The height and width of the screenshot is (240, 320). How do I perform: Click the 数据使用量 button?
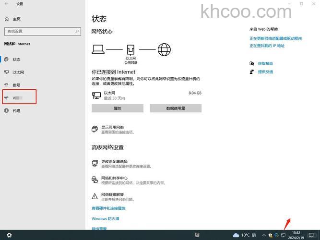point(176,108)
